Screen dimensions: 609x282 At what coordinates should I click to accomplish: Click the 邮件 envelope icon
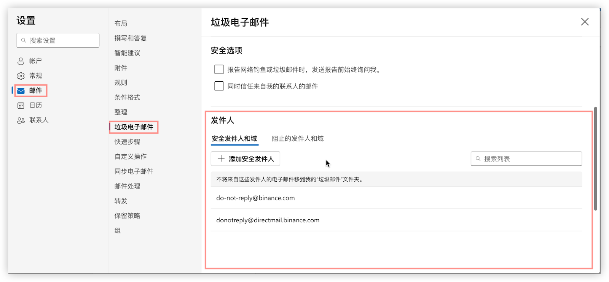(21, 91)
